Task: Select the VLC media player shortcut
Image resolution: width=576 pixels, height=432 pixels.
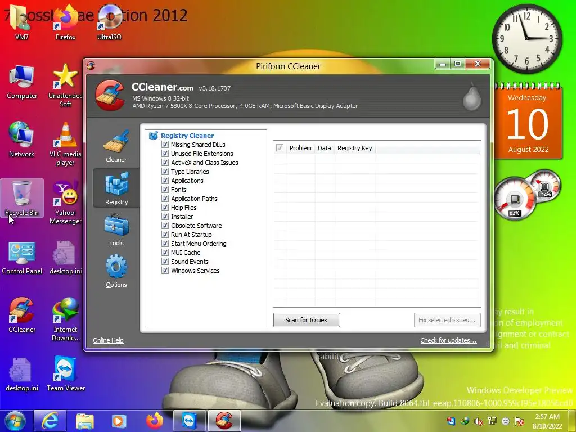Action: (x=65, y=144)
